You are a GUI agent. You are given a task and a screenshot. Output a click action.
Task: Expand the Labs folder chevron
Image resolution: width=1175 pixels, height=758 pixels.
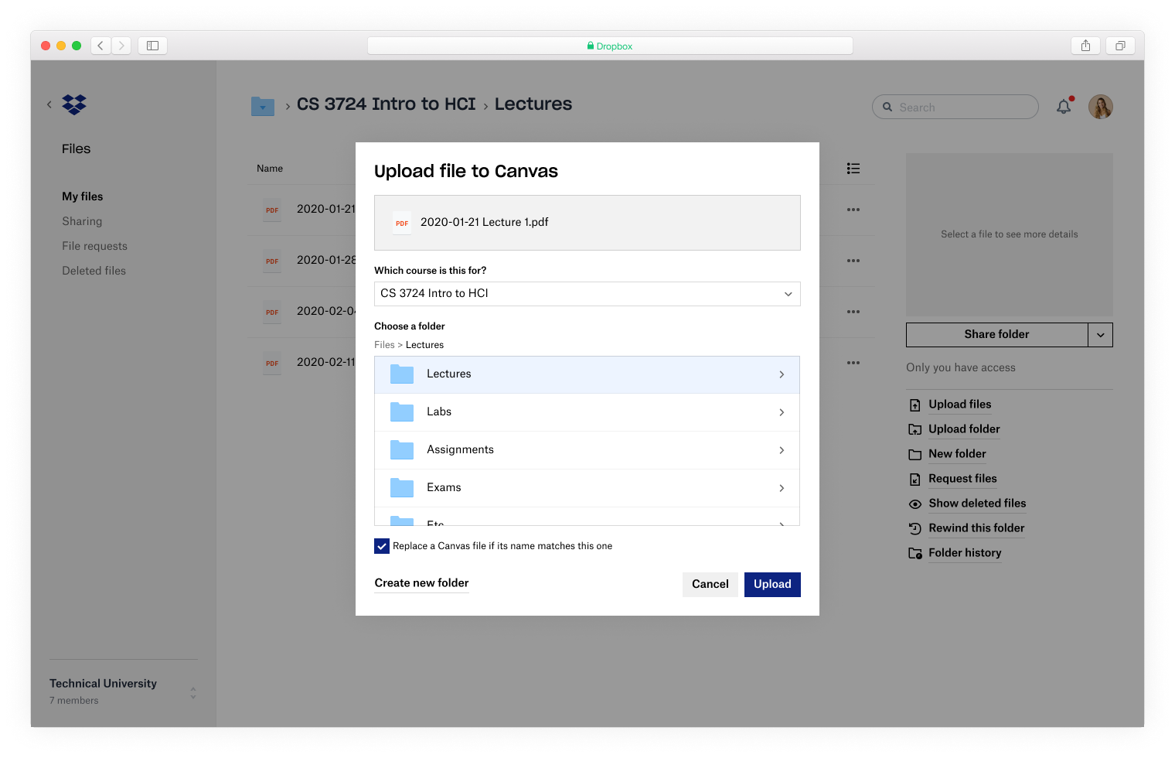coord(782,412)
